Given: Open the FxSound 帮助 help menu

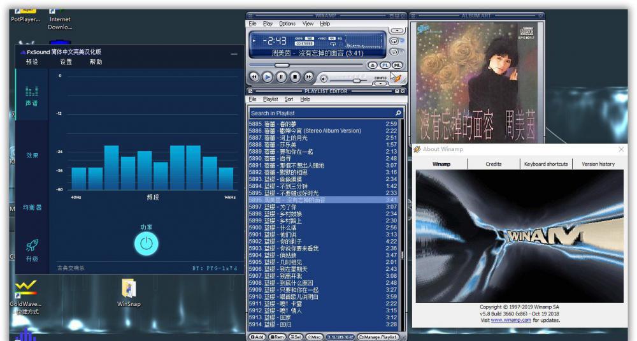Looking at the screenshot, I should [x=96, y=62].
